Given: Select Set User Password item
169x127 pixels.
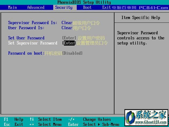Looking at the screenshot, I should click(26, 38).
